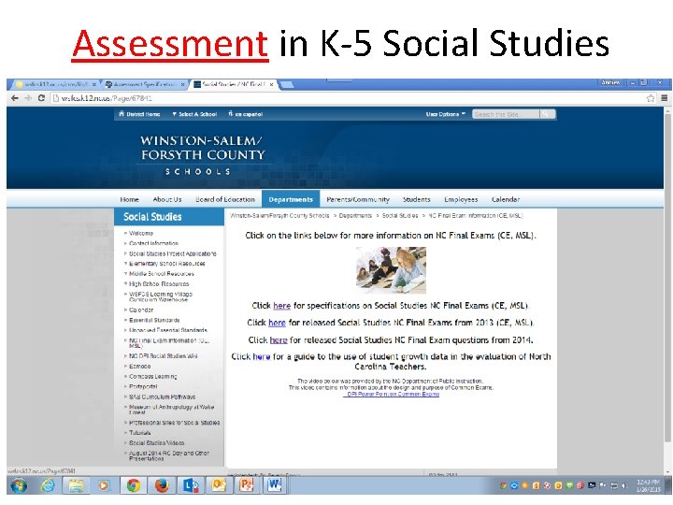This screenshot has width=673, height=505.
Task: Switch to the Assessment Specifications tab
Action: coord(144,84)
